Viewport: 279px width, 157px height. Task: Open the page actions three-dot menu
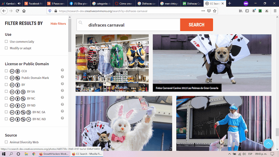[x=203, y=11]
